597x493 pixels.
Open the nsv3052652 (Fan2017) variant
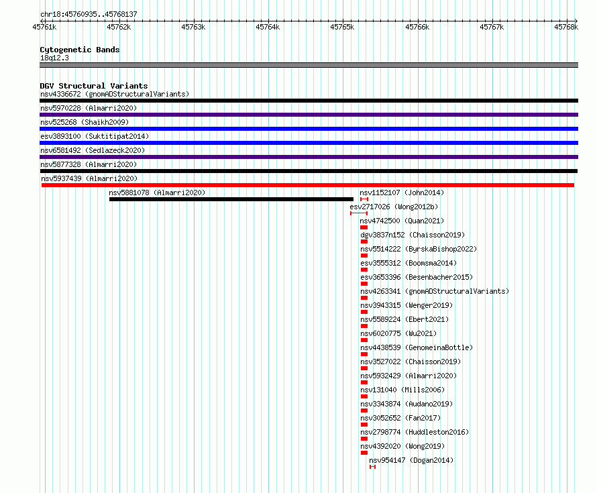400,418
